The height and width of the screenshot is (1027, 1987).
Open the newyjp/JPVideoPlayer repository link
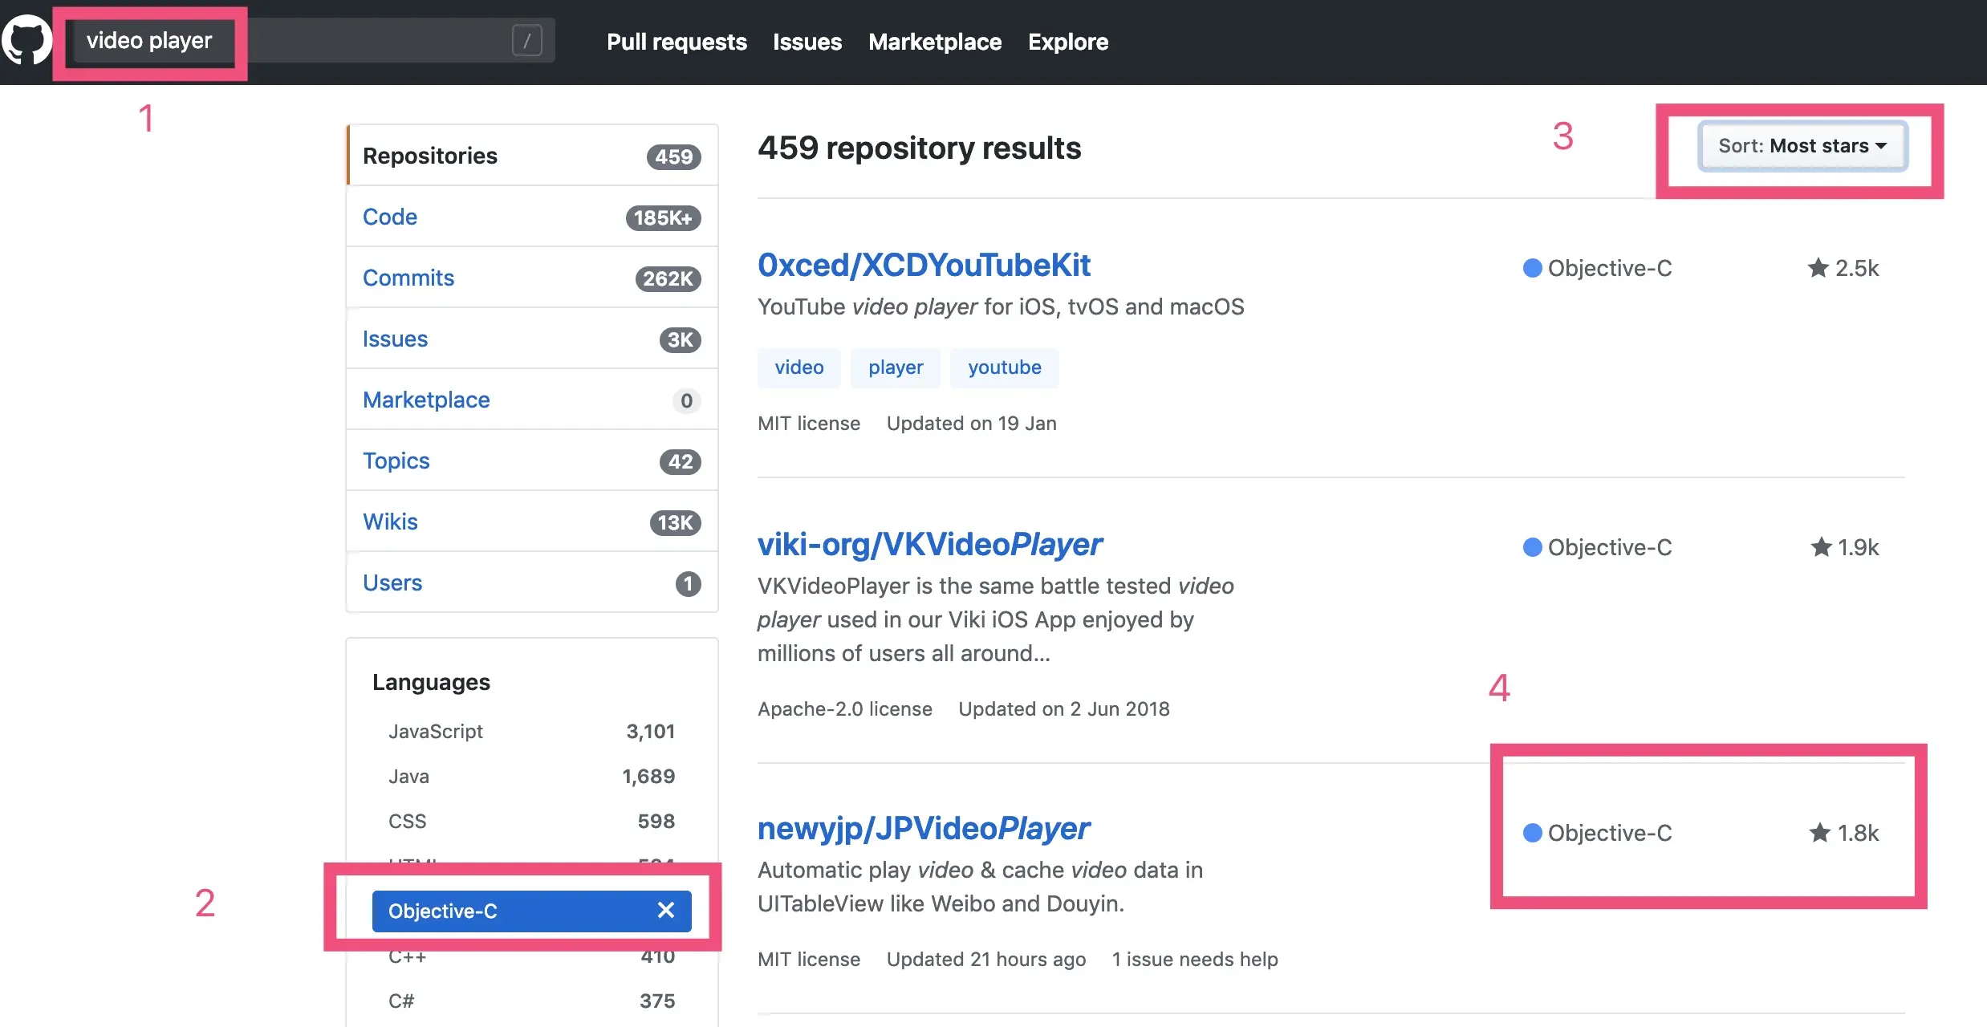[923, 828]
